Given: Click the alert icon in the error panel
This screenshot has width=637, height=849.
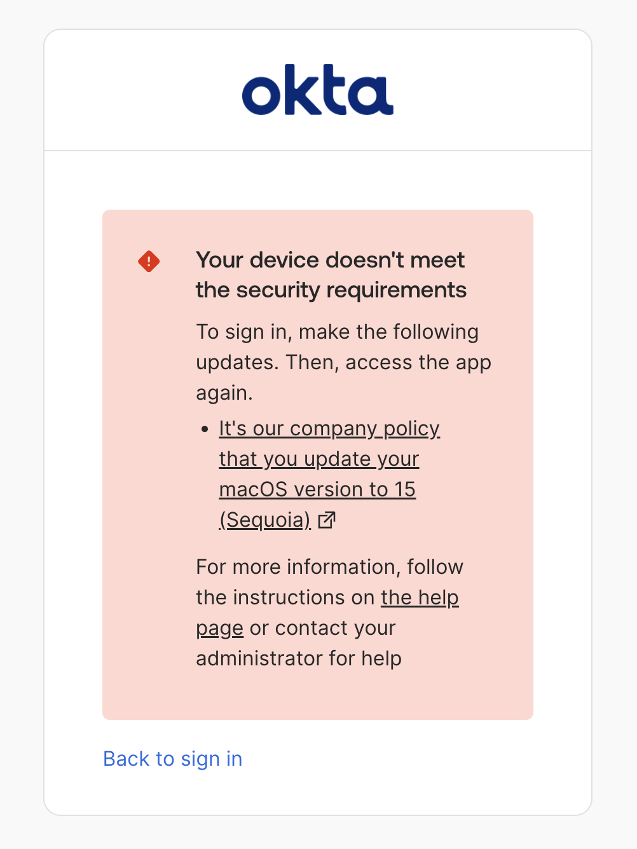Looking at the screenshot, I should [148, 261].
